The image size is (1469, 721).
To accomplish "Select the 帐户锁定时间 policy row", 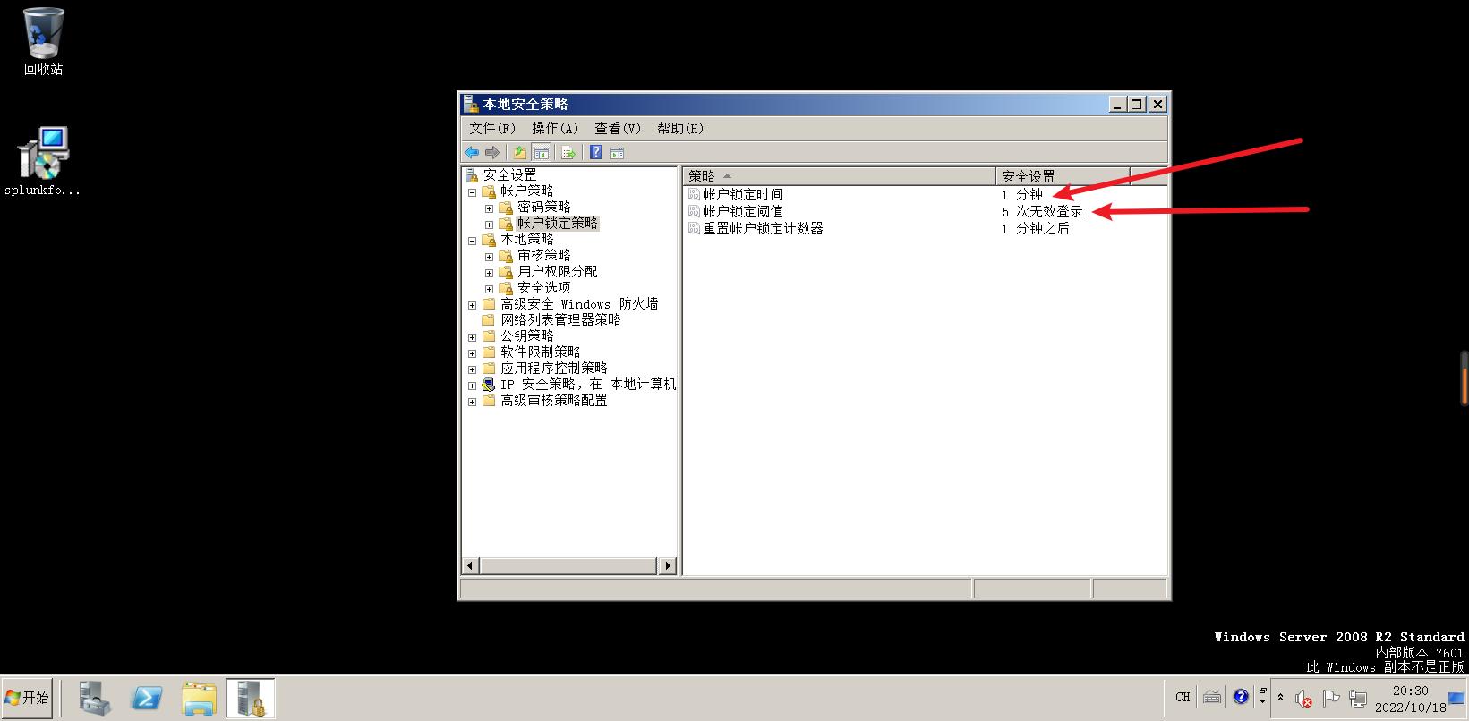I will pyautogui.click(x=742, y=194).
